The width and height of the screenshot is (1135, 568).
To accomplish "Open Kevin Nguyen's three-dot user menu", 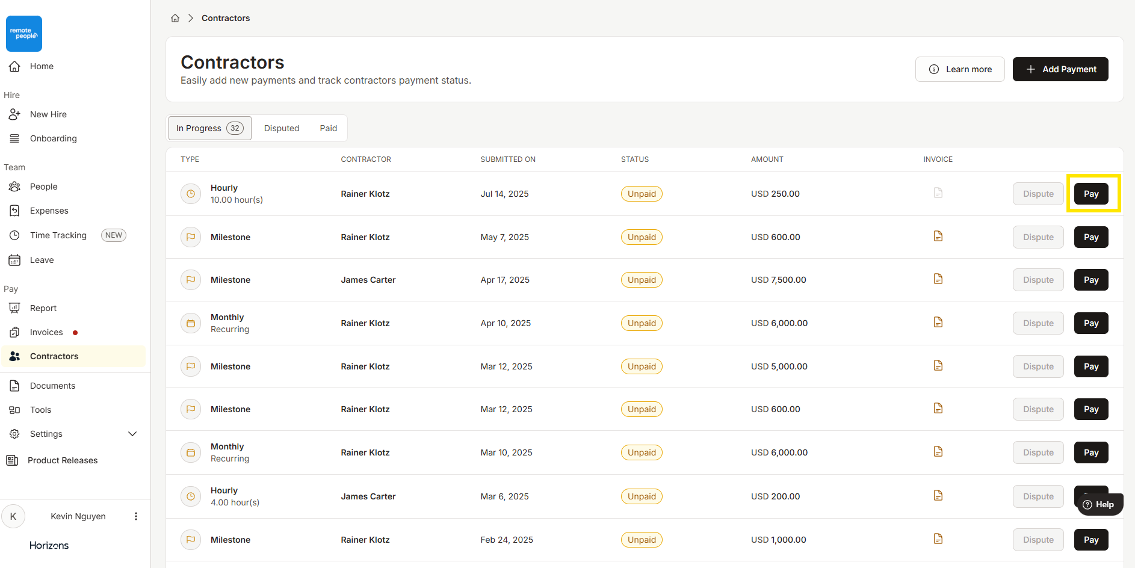I will click(136, 516).
